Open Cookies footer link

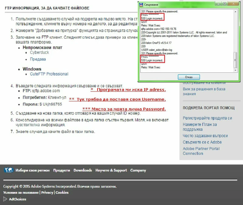pos(62,193)
